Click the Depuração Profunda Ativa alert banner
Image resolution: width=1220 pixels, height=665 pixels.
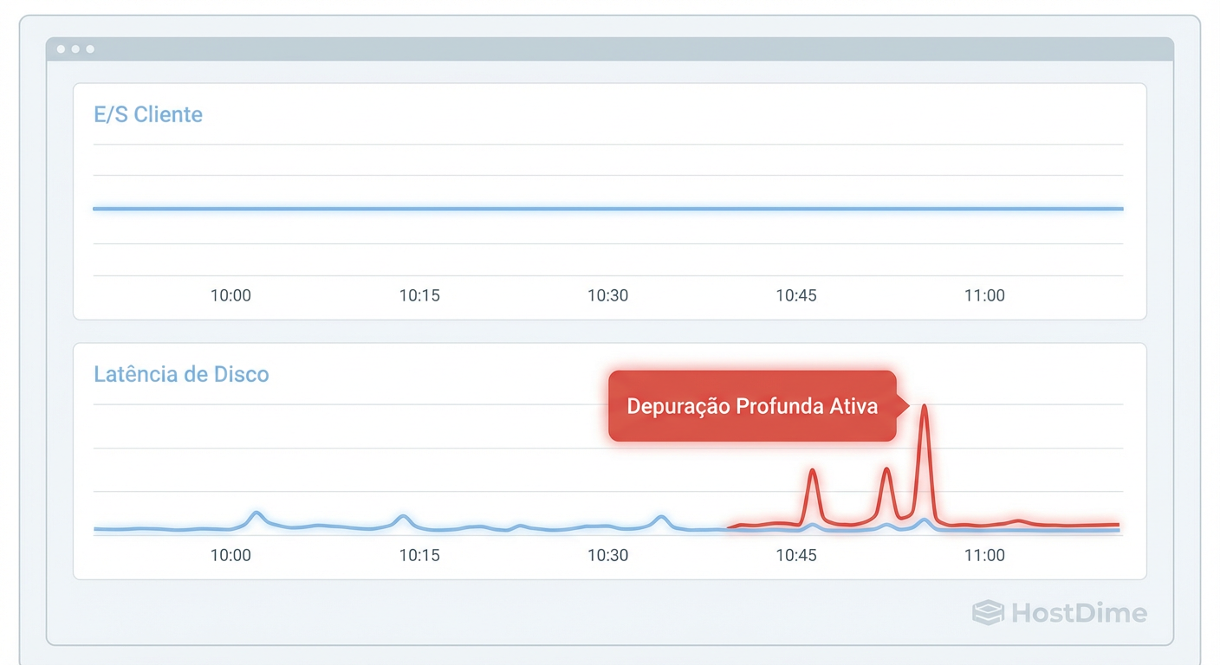tap(752, 405)
